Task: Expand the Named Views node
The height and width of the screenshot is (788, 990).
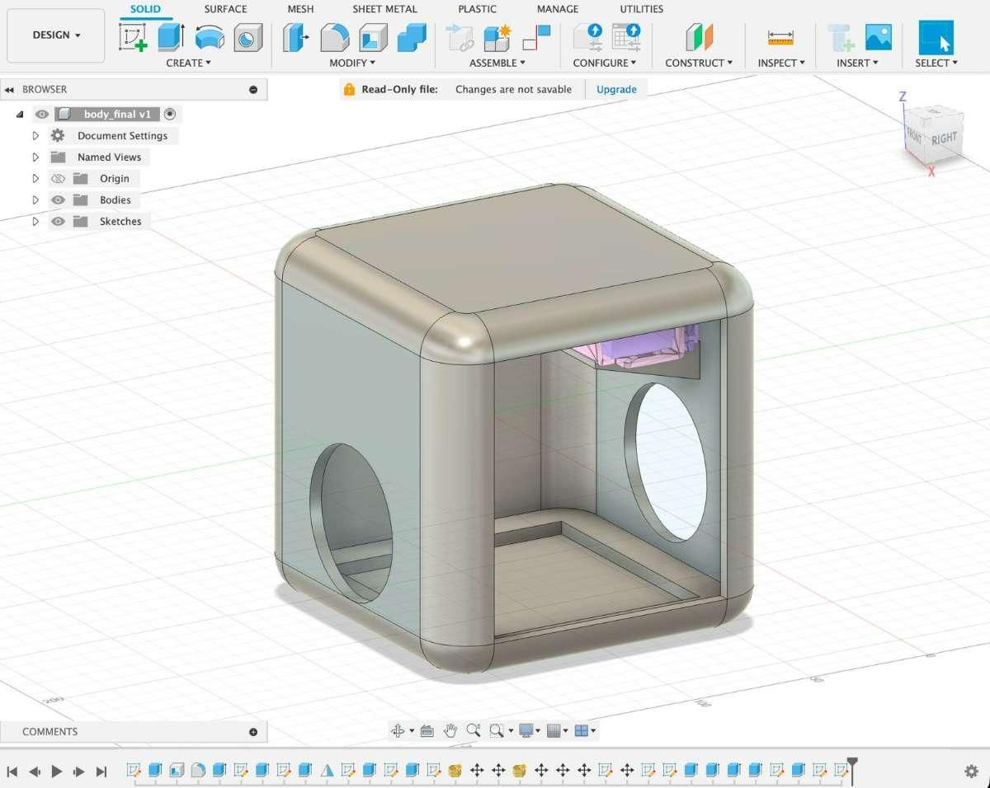Action: pyautogui.click(x=35, y=157)
